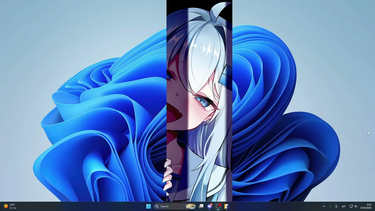The image size is (375, 211).
Task: Open Counter-Strike from the taskbar
Action: point(226,206)
